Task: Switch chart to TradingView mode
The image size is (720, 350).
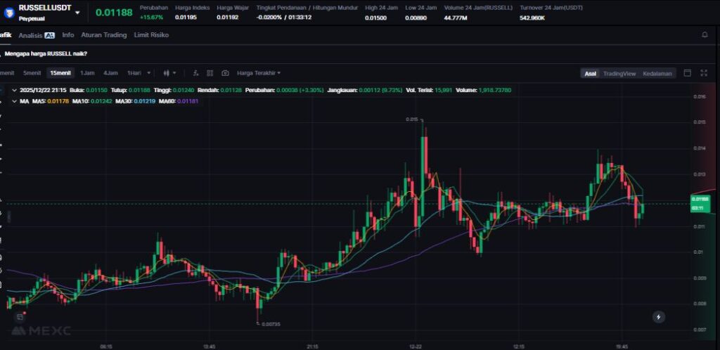Action: point(619,73)
